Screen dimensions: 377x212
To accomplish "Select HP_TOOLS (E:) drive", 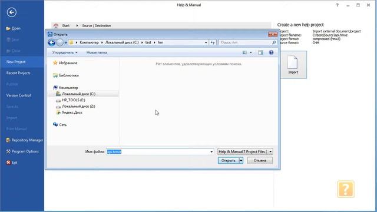I will coord(73,100).
